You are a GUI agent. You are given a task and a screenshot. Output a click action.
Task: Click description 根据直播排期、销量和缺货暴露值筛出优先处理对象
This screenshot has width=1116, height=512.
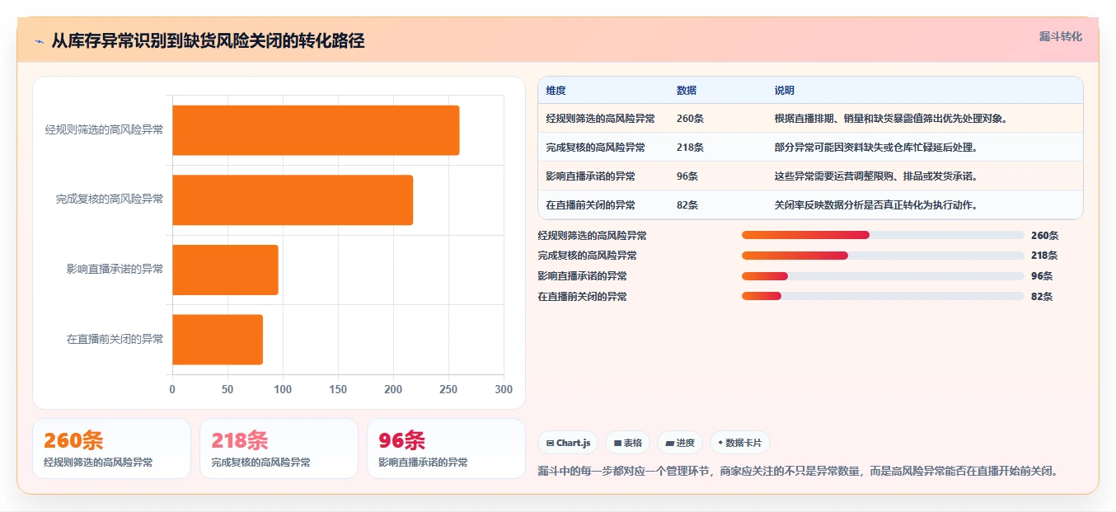click(x=890, y=119)
